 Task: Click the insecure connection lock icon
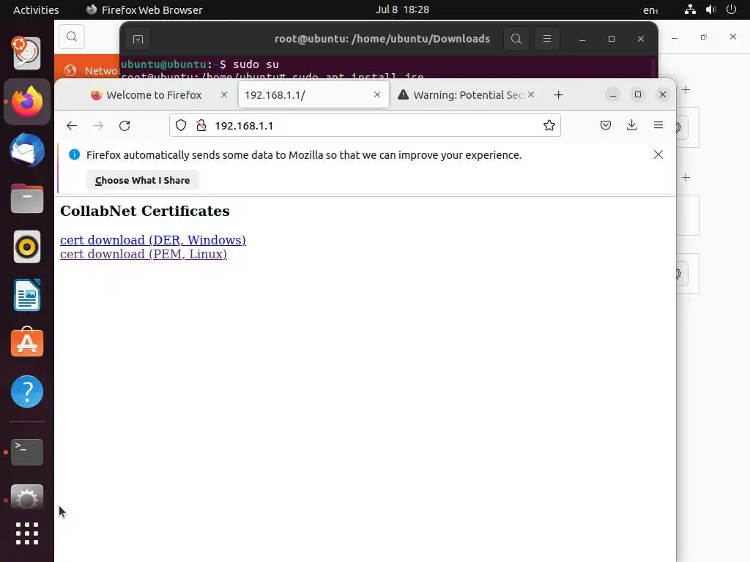[x=201, y=126]
